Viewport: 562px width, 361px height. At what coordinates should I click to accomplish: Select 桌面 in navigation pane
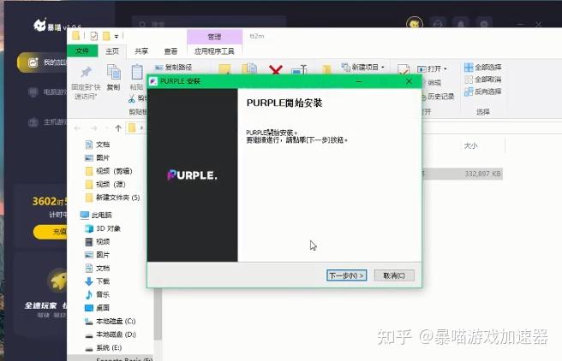[x=97, y=308]
